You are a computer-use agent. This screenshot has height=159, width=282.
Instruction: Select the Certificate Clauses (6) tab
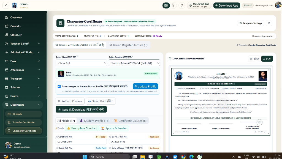130,121
